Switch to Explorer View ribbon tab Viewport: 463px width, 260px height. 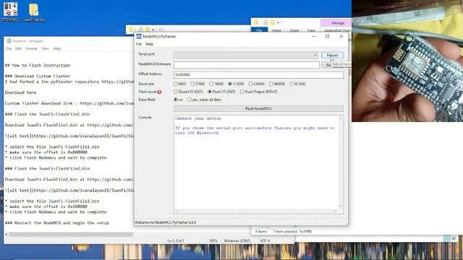[x=311, y=30]
